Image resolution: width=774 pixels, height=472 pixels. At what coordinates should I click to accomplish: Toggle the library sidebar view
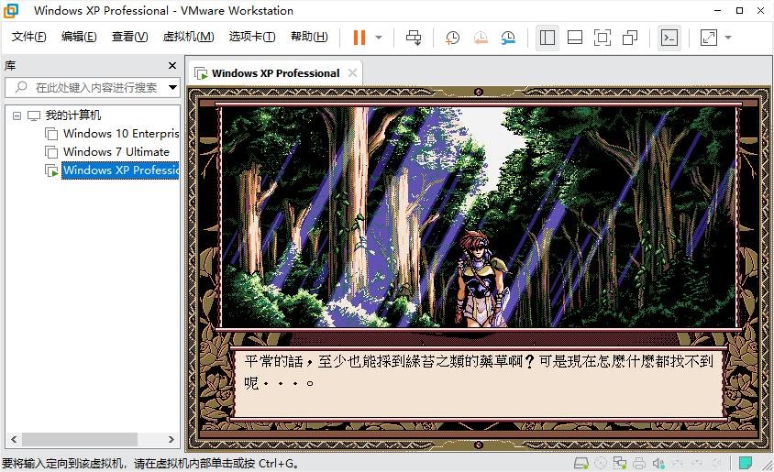click(547, 38)
